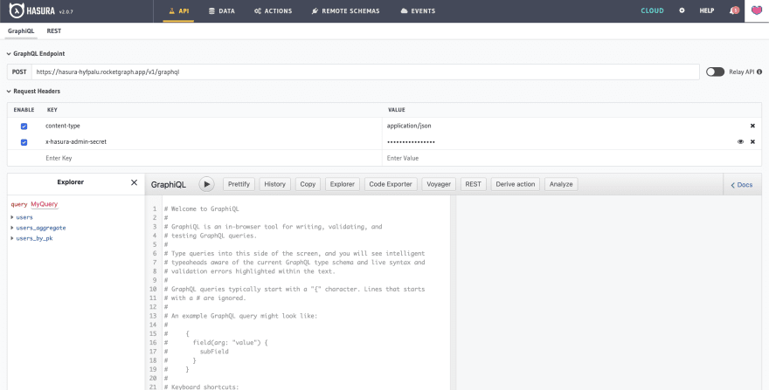The image size is (769, 390).
Task: Click editor line '# Welcome to GraphiQL'
Action: (x=202, y=209)
